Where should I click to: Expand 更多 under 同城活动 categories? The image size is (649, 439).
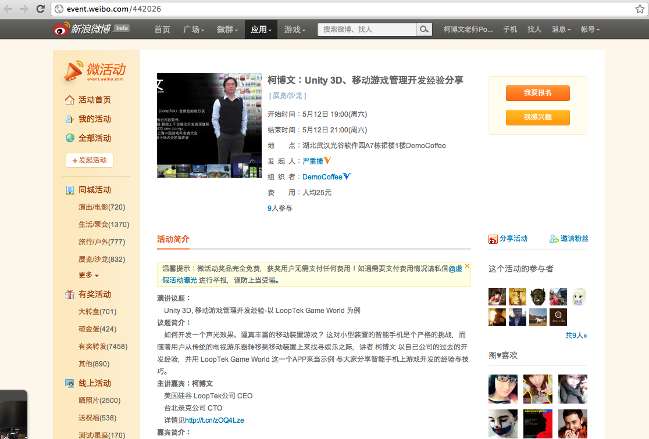click(x=88, y=275)
